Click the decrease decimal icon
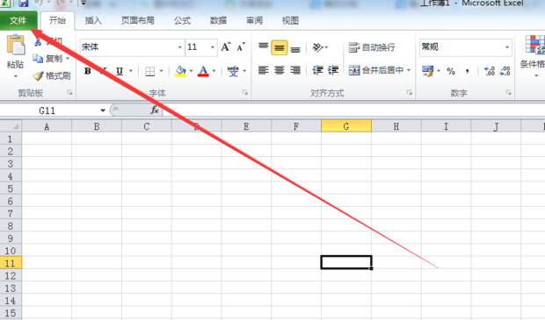 coord(505,71)
